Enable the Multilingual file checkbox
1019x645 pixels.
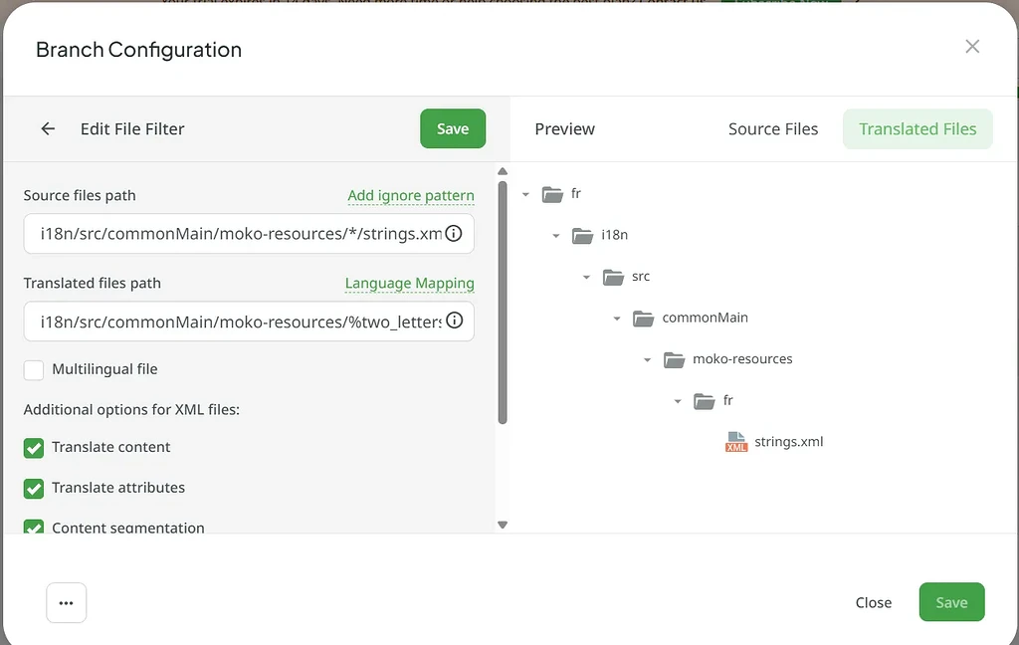33,369
